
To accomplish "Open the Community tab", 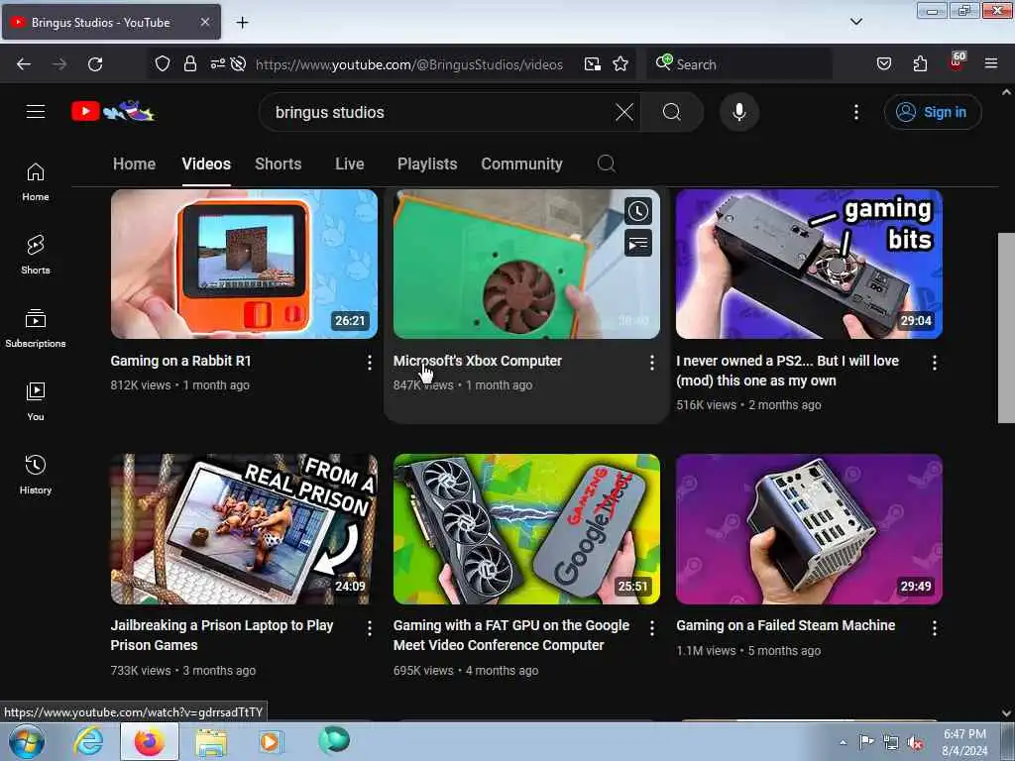I will pos(521,163).
